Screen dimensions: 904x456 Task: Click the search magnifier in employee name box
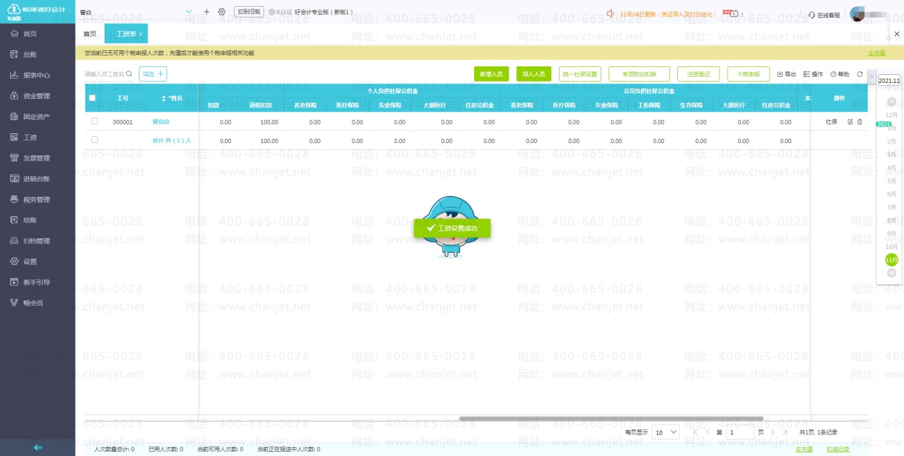tap(129, 74)
